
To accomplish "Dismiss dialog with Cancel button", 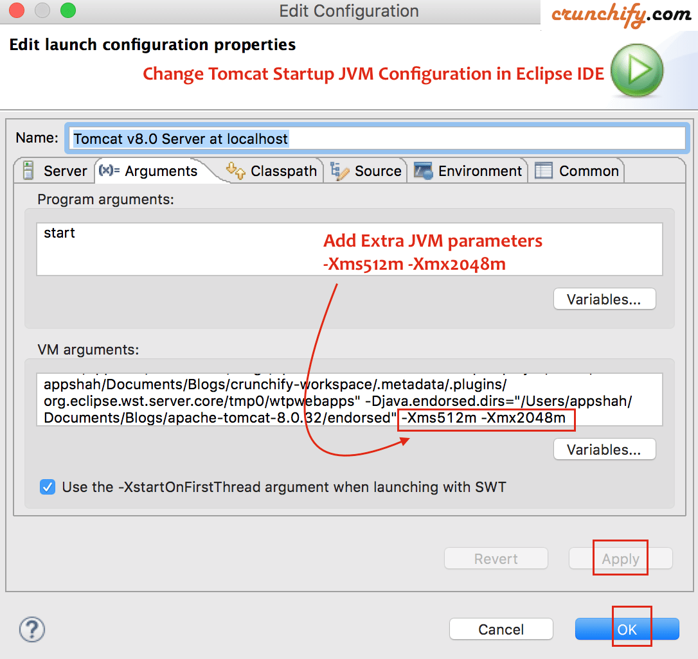I will tap(501, 629).
